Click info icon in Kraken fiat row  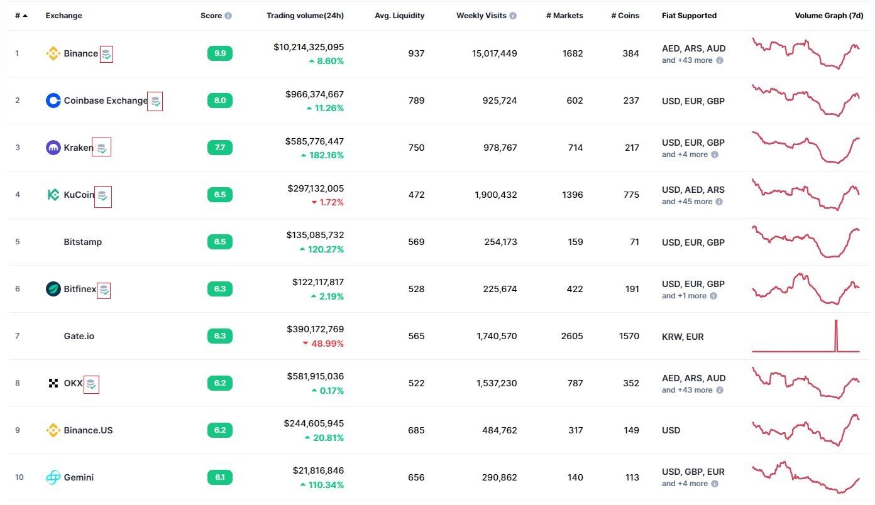pyautogui.click(x=715, y=155)
